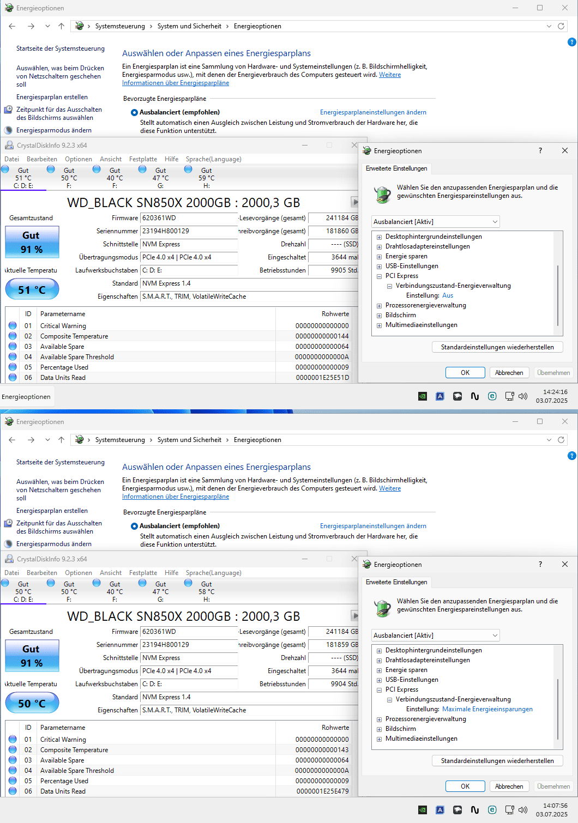Screen dimensions: 578x823
Task: Click 'Energiesparplan erstellen' in 14:07:56 capture sidebar
Action: click(x=52, y=511)
